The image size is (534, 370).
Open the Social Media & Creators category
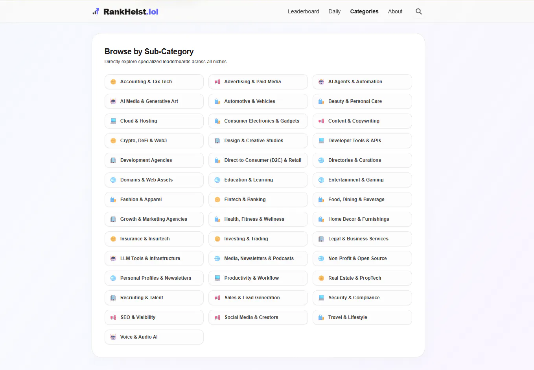[258, 317]
